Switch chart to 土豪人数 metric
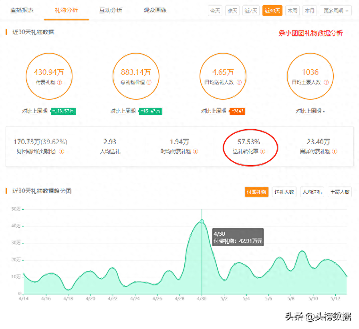 tap(340, 192)
